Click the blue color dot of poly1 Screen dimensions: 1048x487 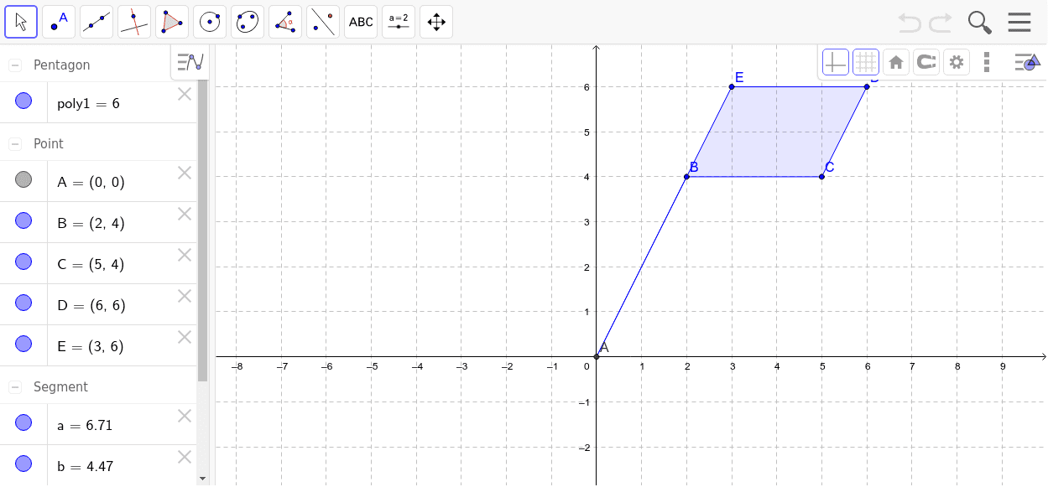[x=23, y=101]
